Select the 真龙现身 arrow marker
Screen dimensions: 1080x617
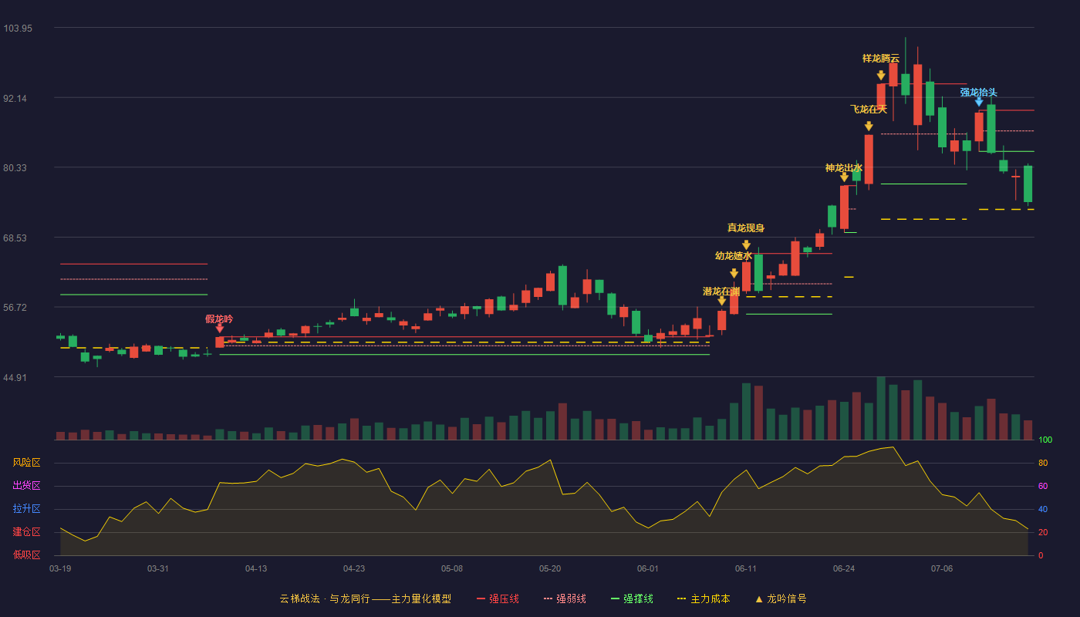[746, 245]
